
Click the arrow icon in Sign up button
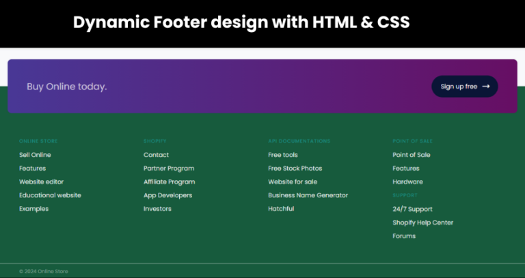coord(486,87)
